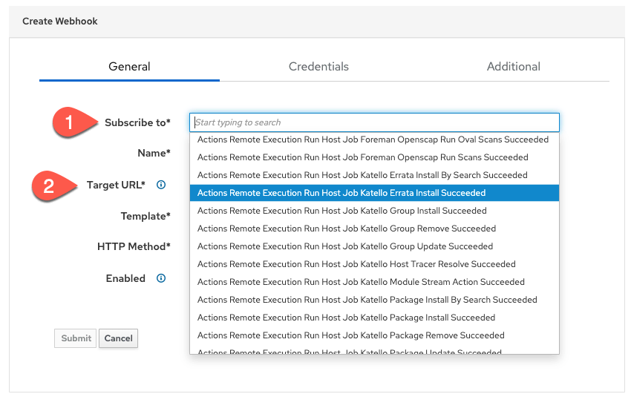The image size is (631, 414).
Task: Select the General tab
Action: [129, 67]
